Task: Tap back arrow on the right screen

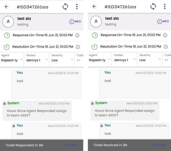Action: pos(94,6)
